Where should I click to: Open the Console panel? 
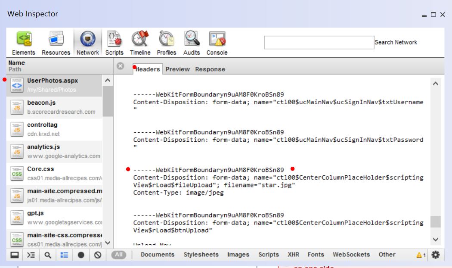[217, 43]
